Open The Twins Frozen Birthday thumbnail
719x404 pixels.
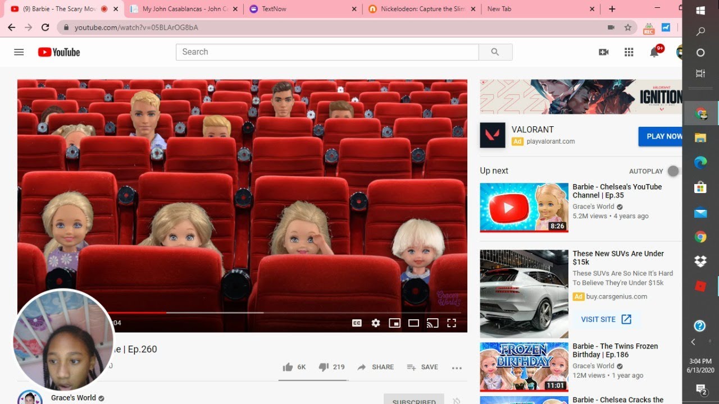(x=524, y=367)
